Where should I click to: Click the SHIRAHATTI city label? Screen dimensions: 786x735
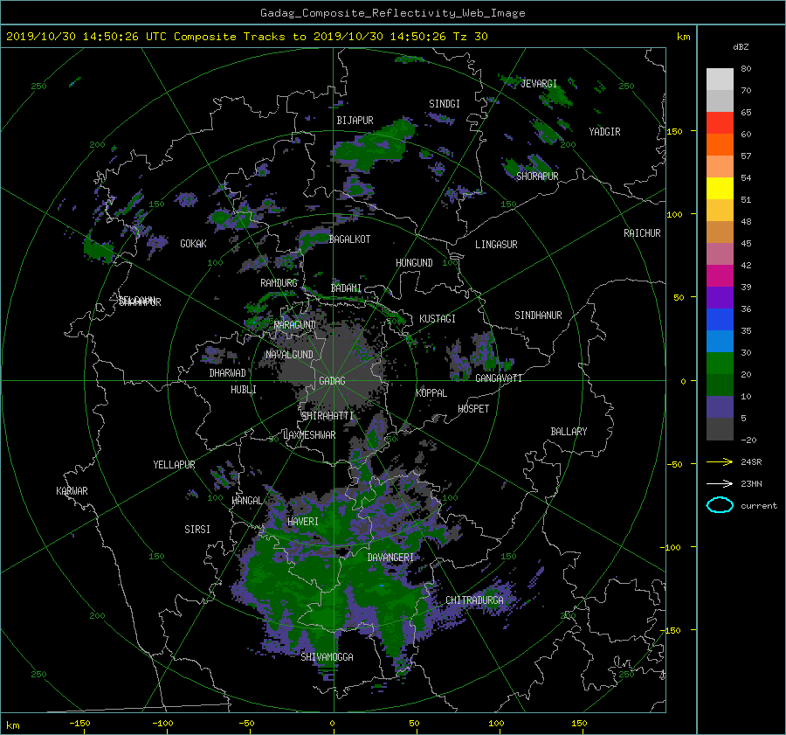(327, 416)
